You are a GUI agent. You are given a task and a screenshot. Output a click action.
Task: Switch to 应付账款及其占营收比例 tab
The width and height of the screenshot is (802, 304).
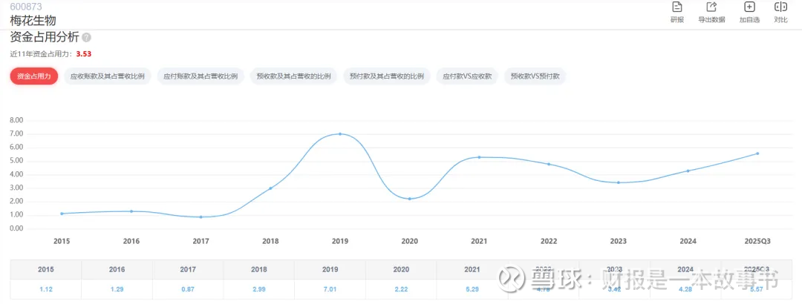pyautogui.click(x=200, y=76)
